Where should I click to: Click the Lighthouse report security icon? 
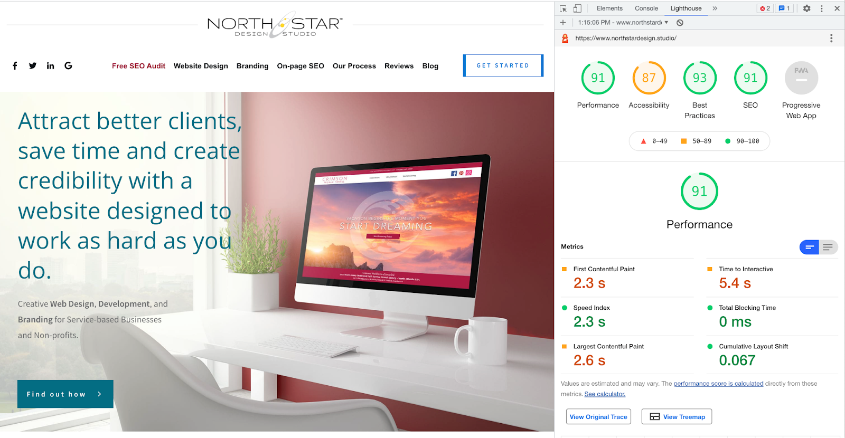coord(565,38)
